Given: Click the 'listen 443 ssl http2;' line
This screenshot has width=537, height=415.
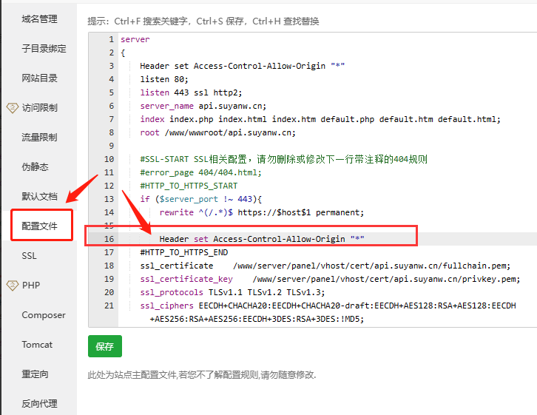Looking at the screenshot, I should 191,92.
